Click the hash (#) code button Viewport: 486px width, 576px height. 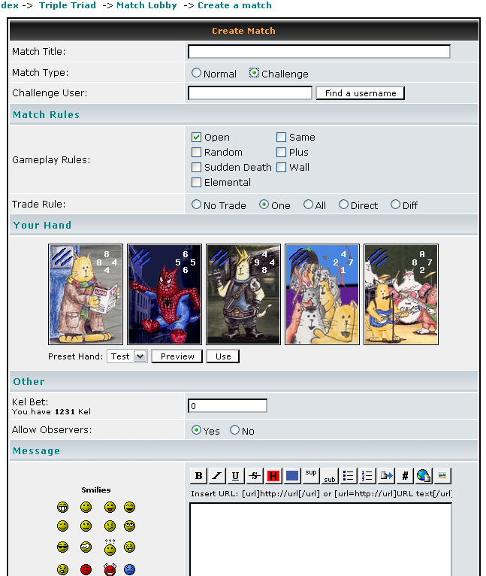pos(405,476)
